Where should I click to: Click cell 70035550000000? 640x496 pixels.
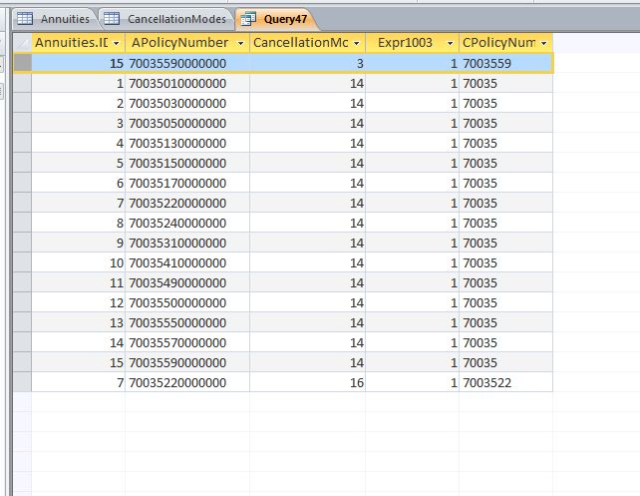(187, 322)
